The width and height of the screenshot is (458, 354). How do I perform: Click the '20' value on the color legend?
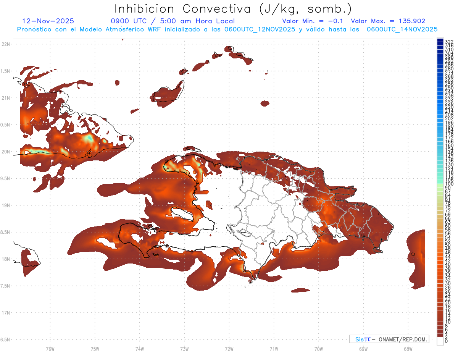tap(448, 303)
